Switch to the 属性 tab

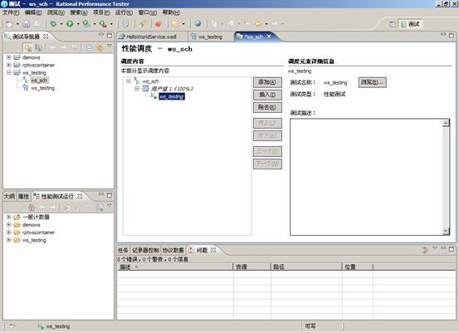[23, 196]
